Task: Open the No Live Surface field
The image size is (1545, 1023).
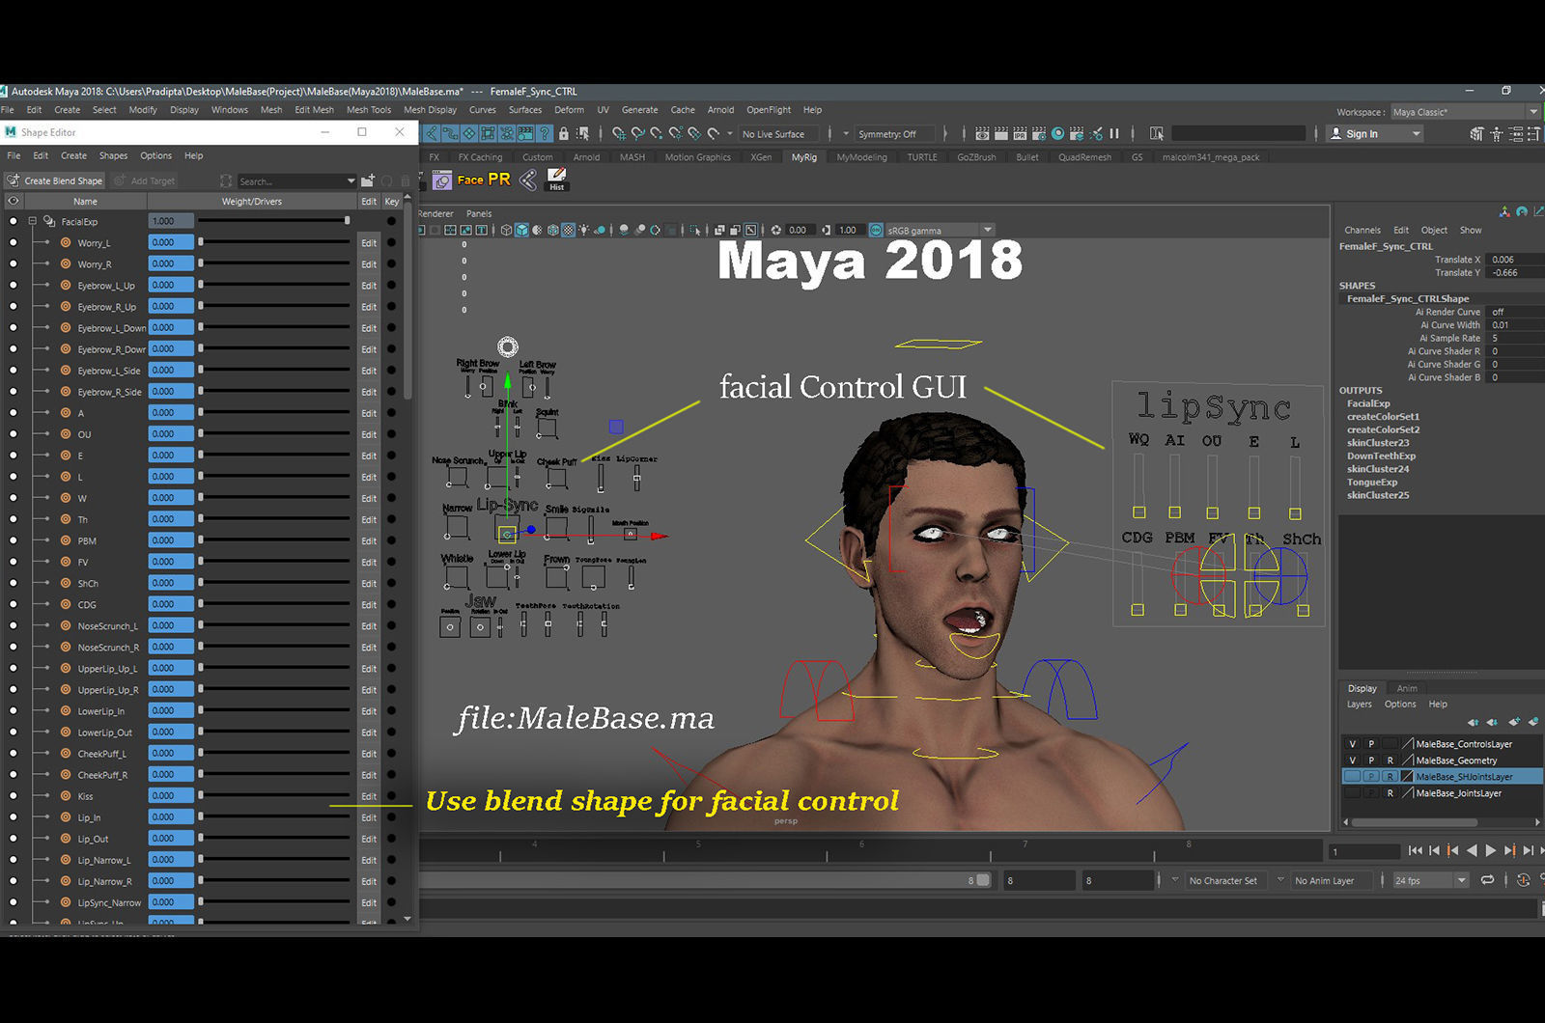Action: [778, 134]
